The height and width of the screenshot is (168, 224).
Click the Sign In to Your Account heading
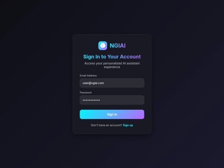point(112,57)
